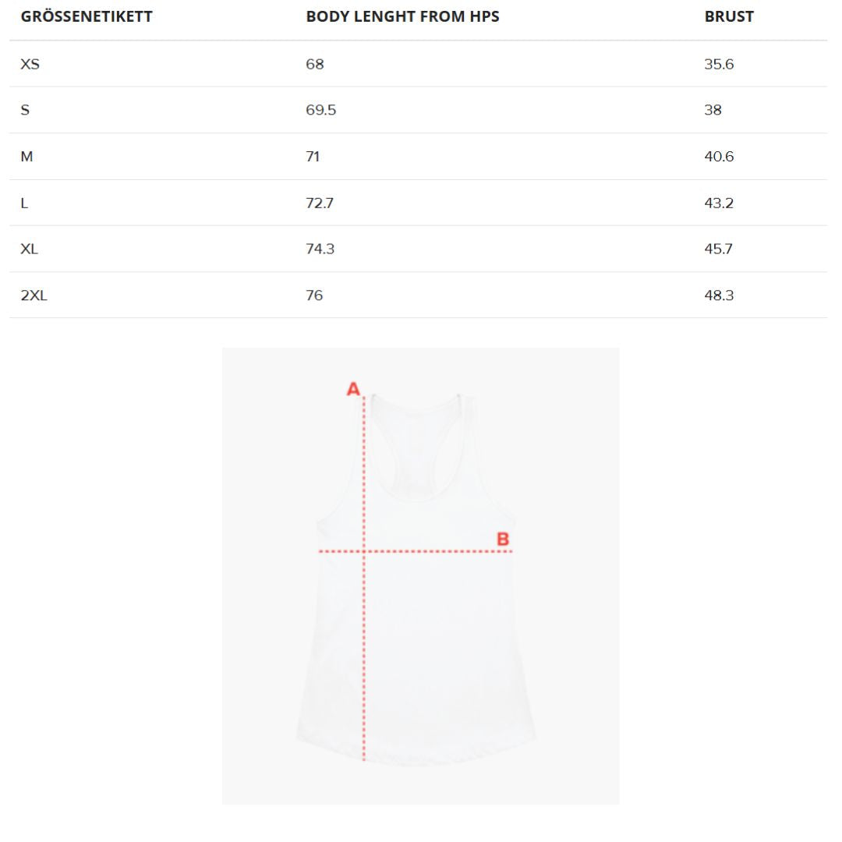Select the XS size label
Image resolution: width=842 pixels, height=842 pixels.
(x=30, y=64)
